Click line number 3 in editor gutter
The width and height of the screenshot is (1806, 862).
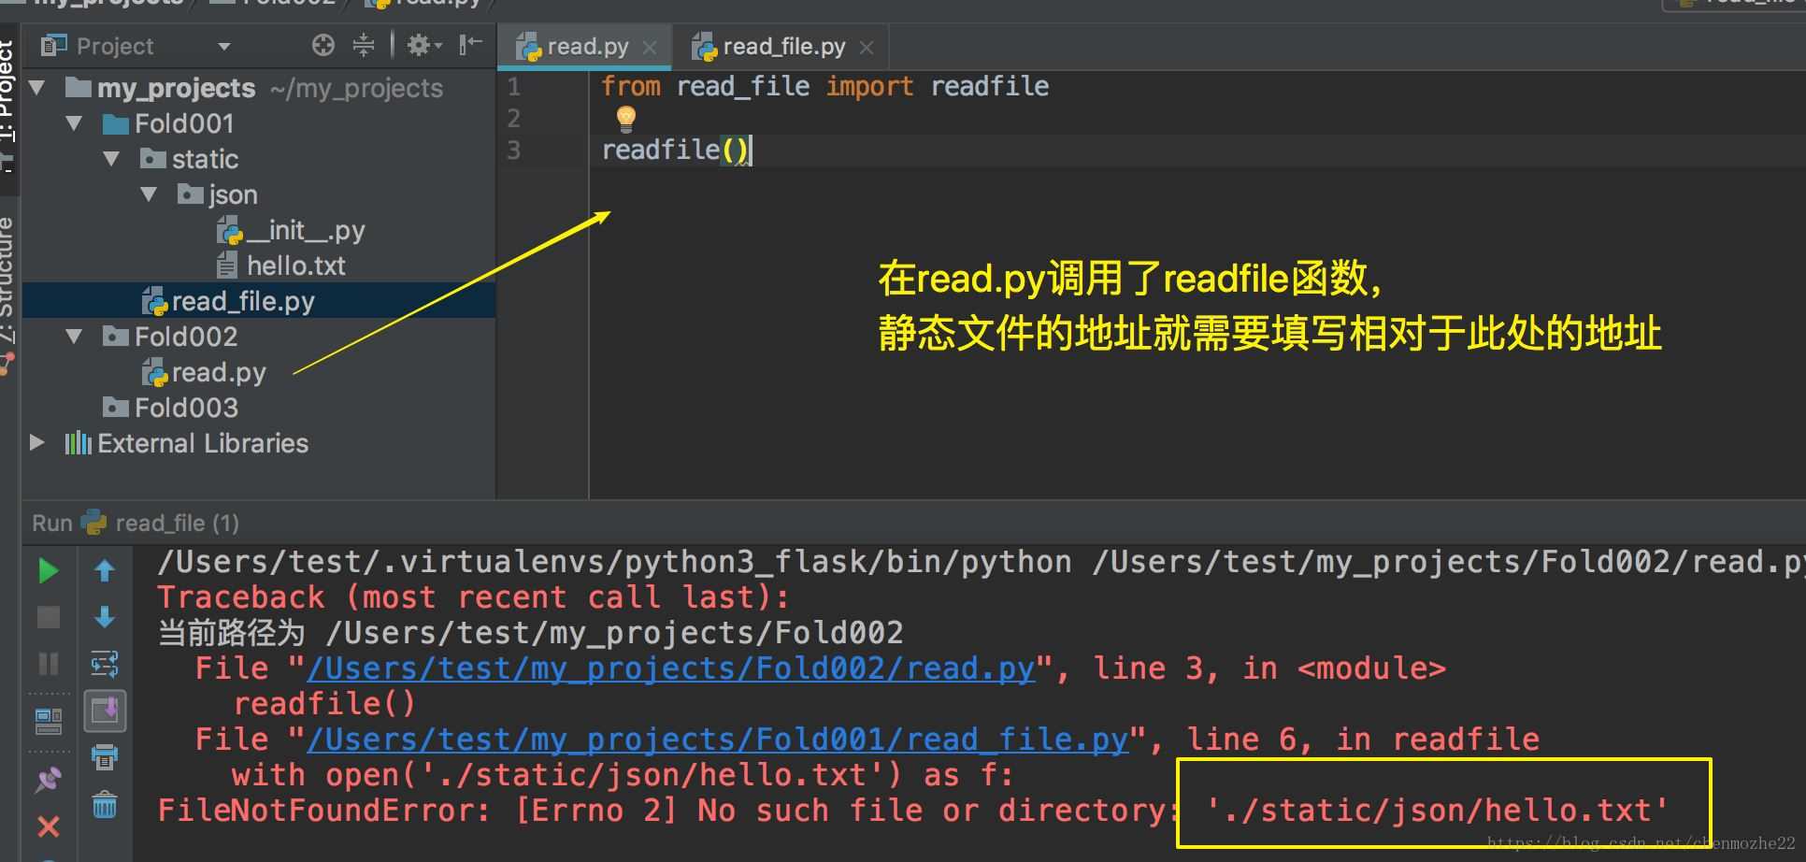513,151
